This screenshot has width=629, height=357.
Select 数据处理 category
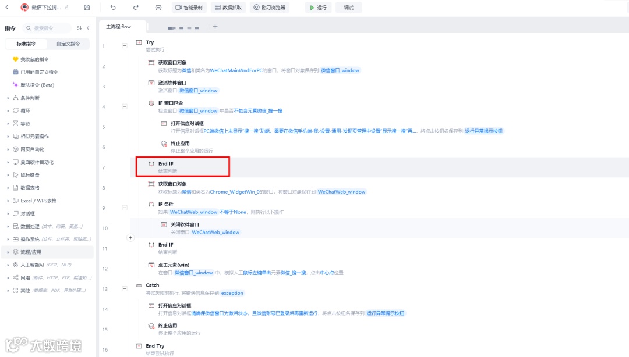click(x=48, y=226)
